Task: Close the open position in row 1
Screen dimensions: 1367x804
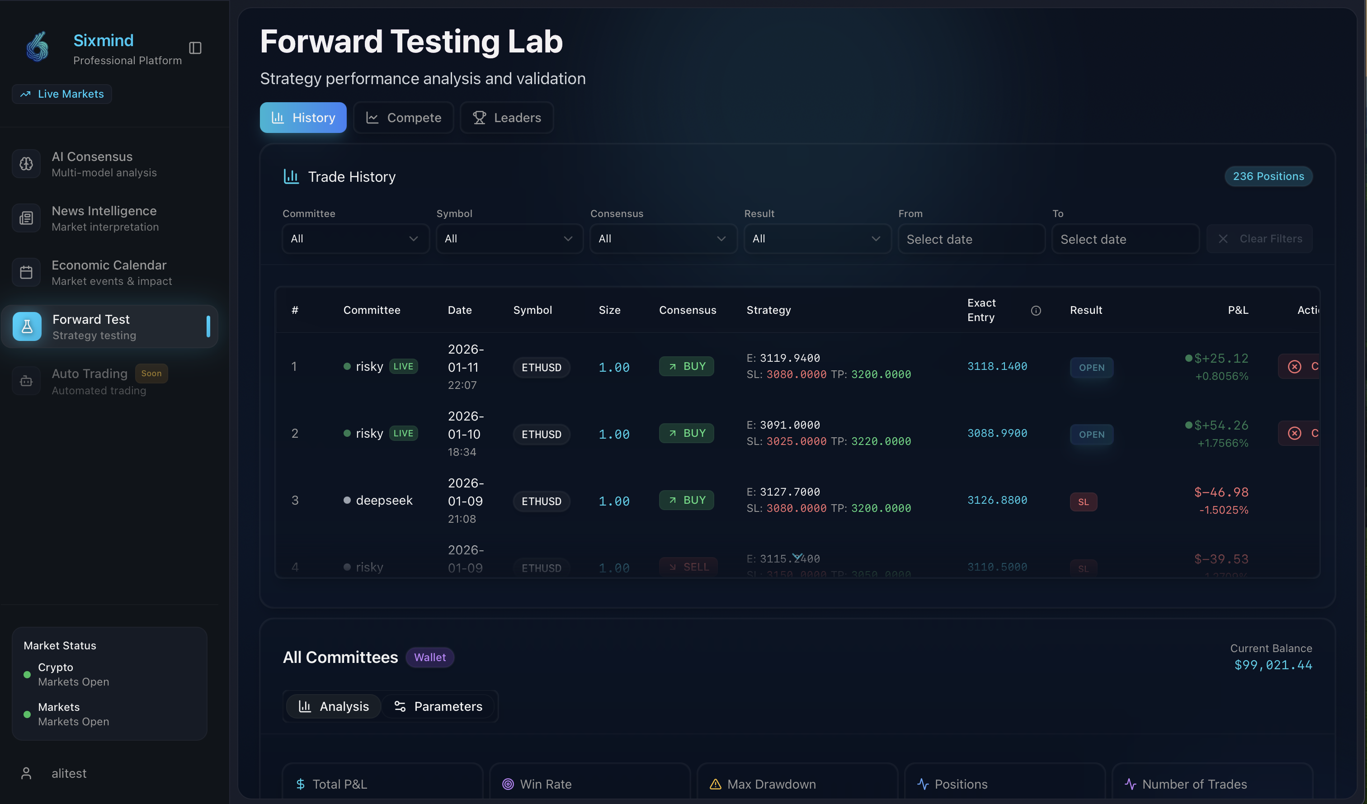Action: click(x=1299, y=366)
